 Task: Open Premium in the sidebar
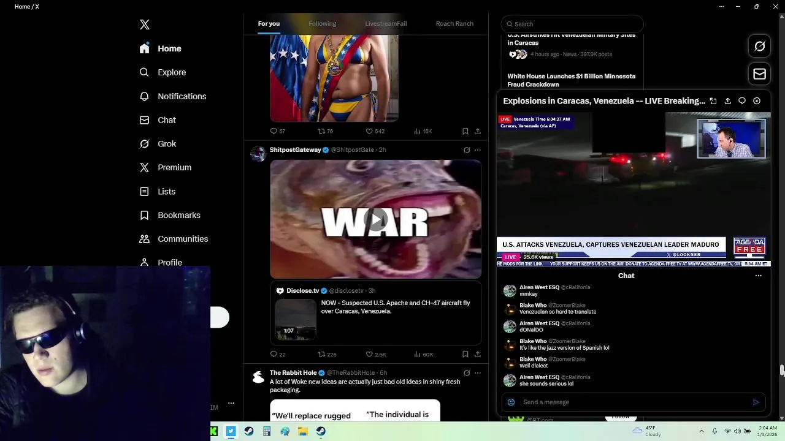pyautogui.click(x=166, y=167)
